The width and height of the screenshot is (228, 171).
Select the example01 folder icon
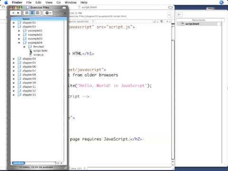(x=25, y=30)
